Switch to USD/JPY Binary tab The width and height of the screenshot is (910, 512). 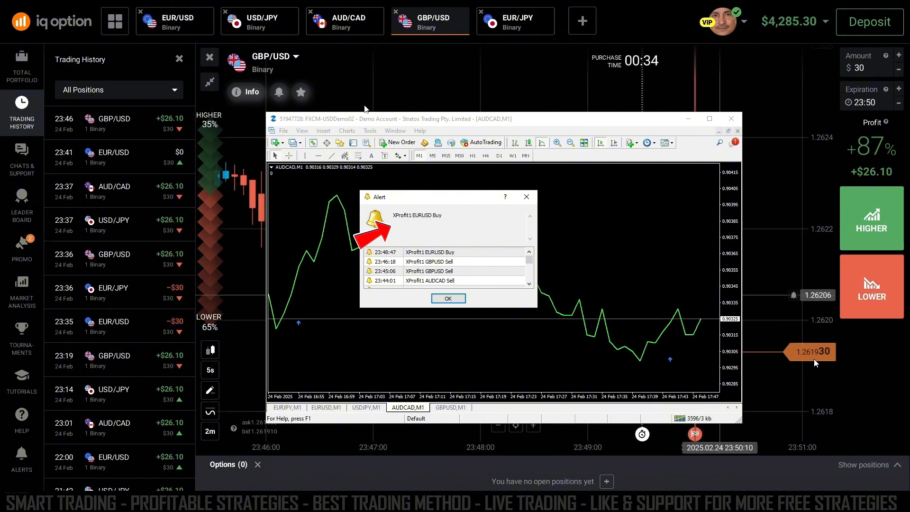(x=260, y=21)
